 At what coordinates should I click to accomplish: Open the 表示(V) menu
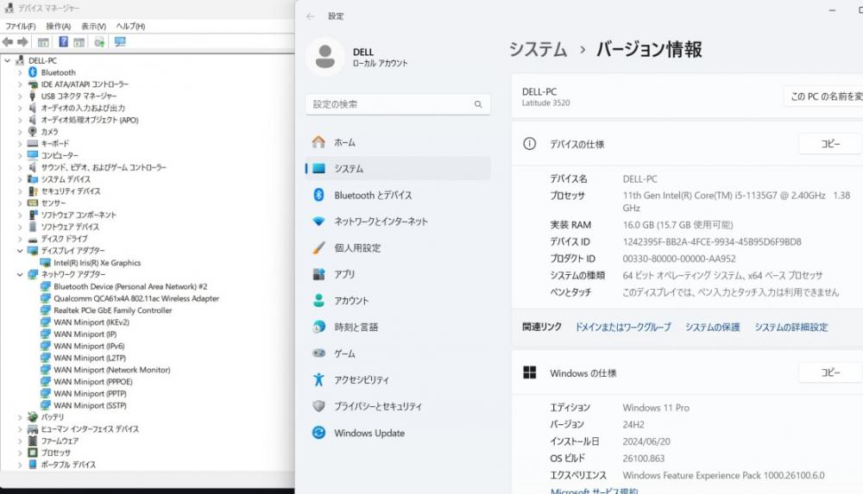click(x=93, y=27)
